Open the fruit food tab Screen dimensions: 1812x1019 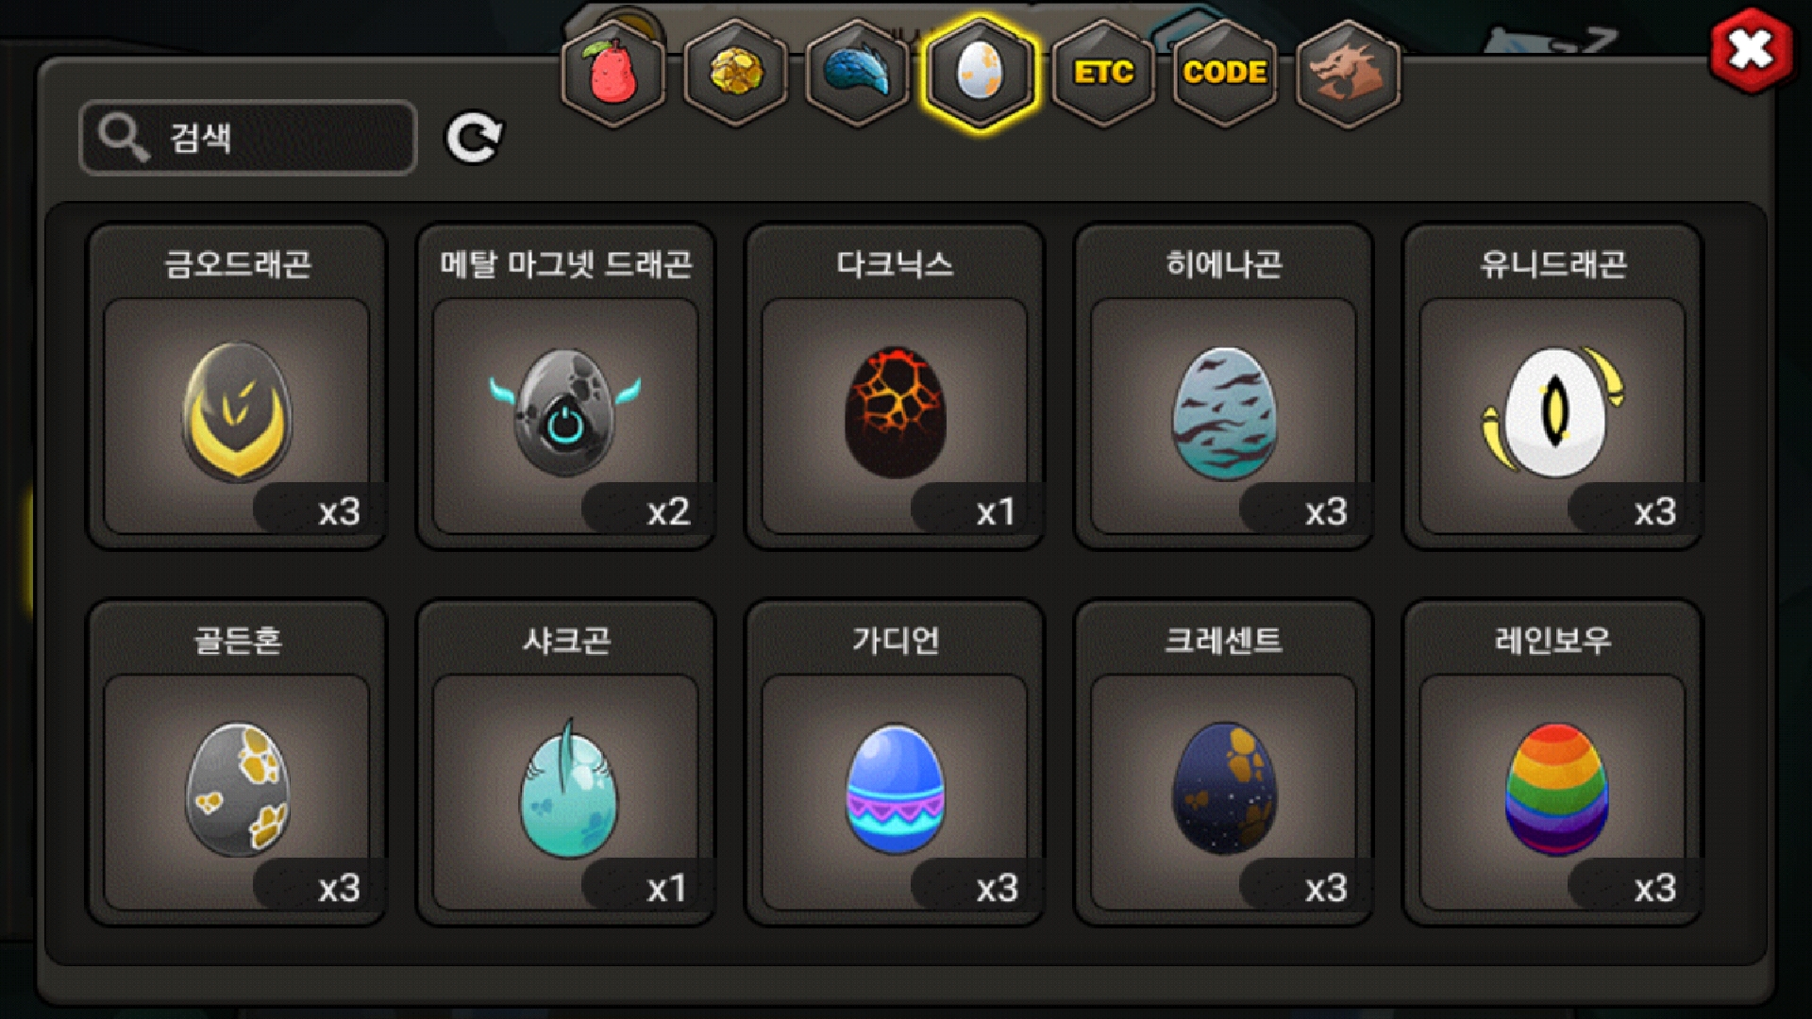point(613,73)
